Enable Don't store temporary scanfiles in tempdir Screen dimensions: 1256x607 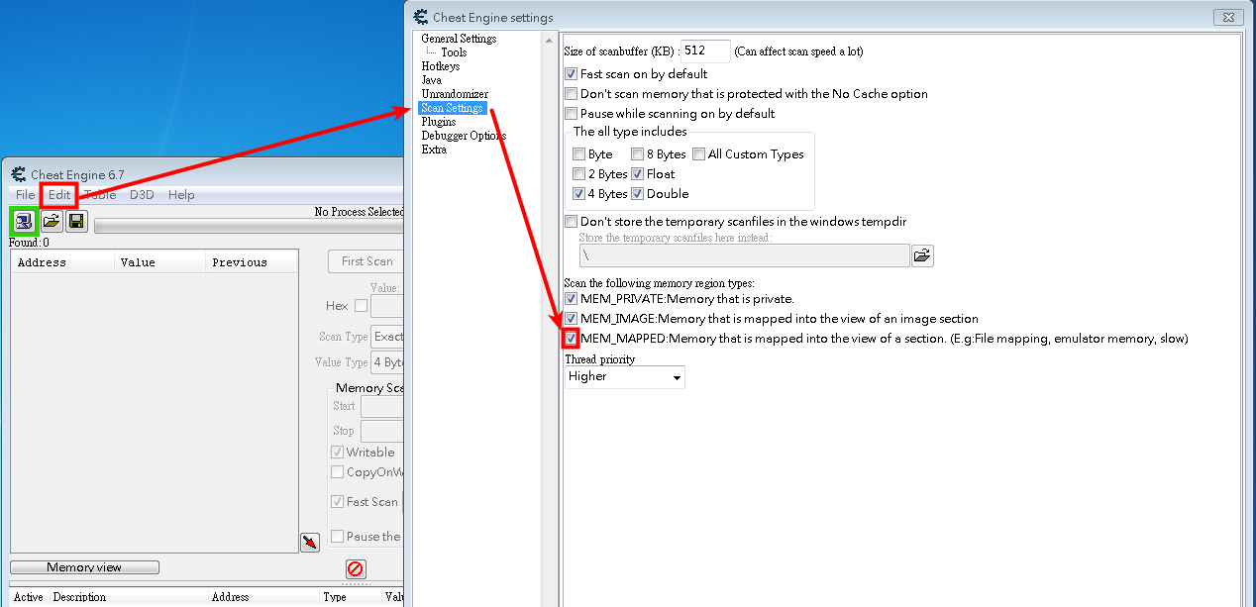(x=571, y=222)
